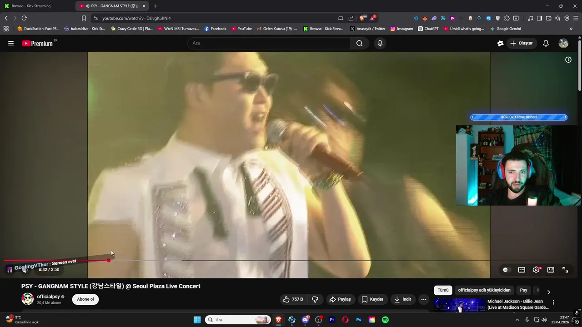Show hidden system tray icons
Screen dimensions: 582x327
517,320
